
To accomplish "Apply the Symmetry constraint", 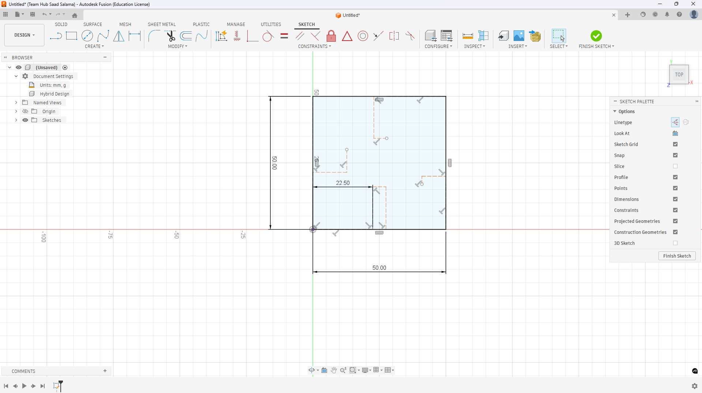I will [x=394, y=36].
